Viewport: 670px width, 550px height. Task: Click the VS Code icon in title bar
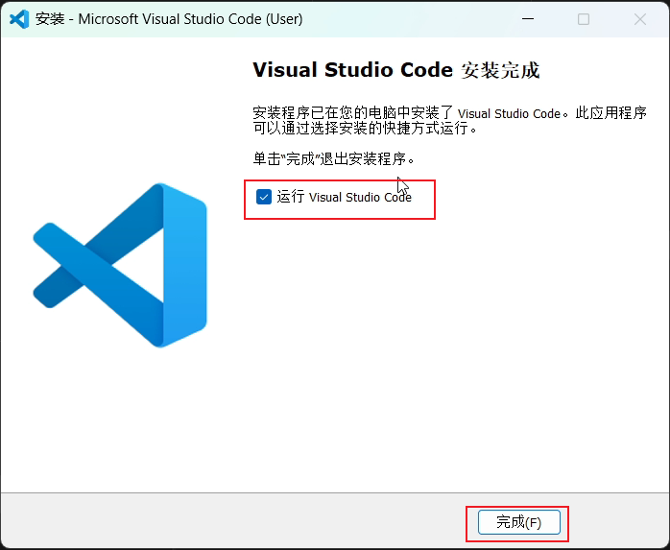(19, 19)
